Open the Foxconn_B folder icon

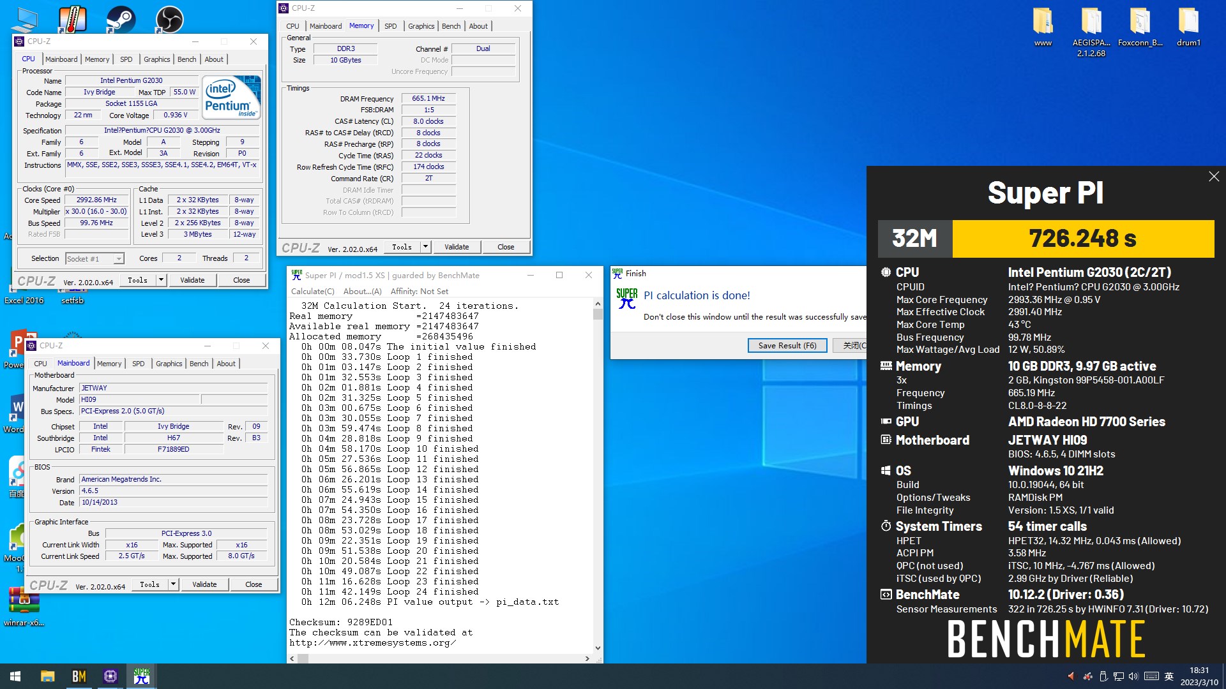coord(1140,27)
